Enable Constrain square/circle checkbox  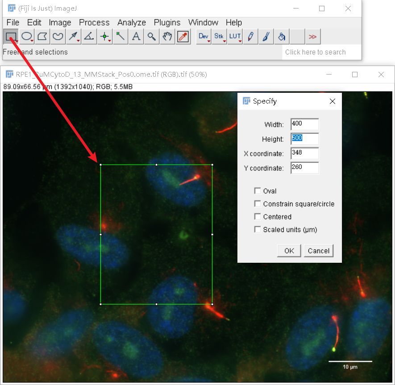(258, 203)
